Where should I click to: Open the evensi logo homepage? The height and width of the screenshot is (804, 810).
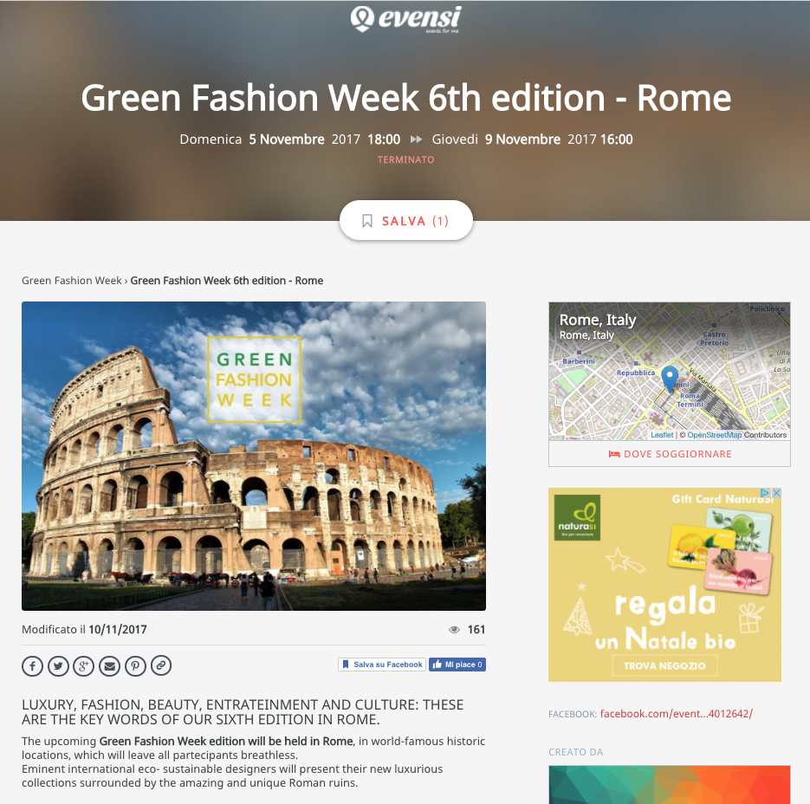coord(405,19)
